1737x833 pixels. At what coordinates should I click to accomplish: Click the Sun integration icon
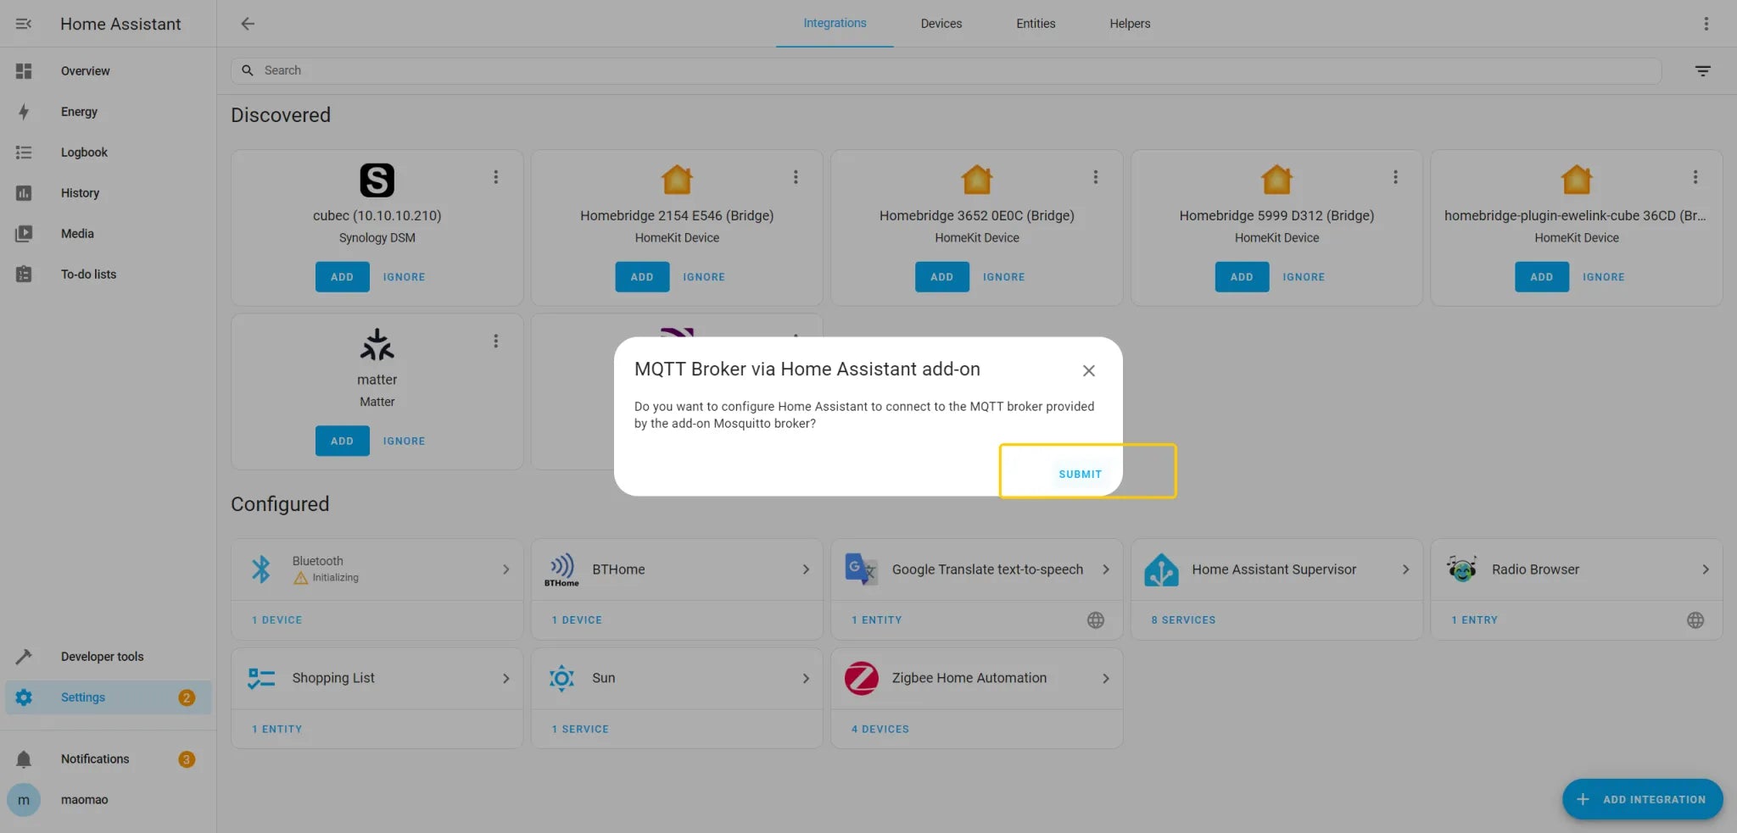click(x=561, y=678)
